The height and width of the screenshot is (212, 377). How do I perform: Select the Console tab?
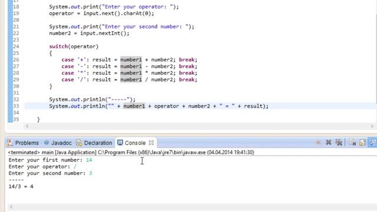tap(135, 143)
